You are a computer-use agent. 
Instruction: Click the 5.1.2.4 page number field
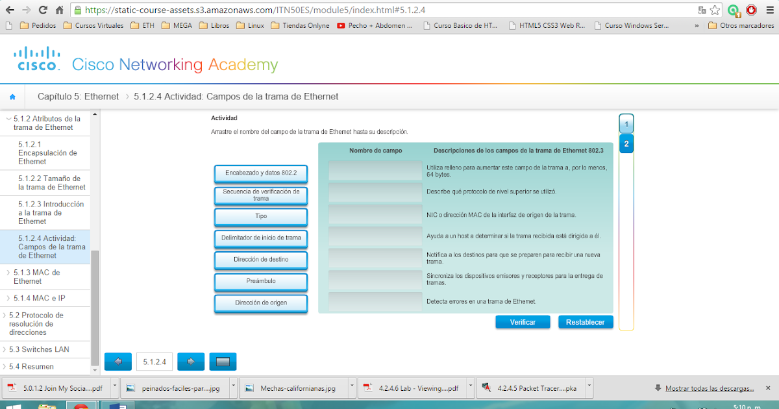[154, 362]
